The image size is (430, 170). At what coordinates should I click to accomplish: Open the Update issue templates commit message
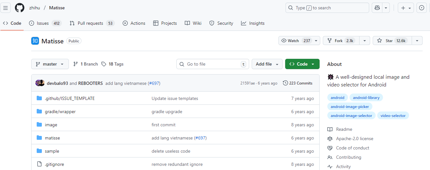coord(175,98)
